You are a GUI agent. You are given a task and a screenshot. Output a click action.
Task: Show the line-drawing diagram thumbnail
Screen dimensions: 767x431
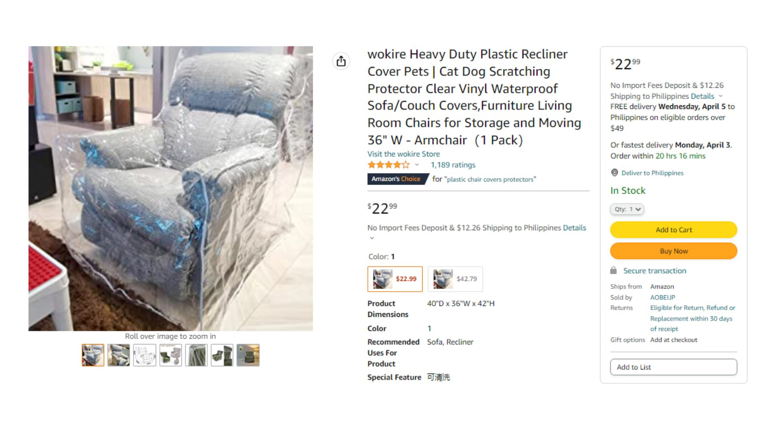(145, 355)
